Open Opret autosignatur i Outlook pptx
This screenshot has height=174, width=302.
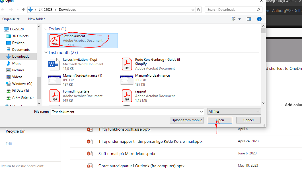coord(141,166)
